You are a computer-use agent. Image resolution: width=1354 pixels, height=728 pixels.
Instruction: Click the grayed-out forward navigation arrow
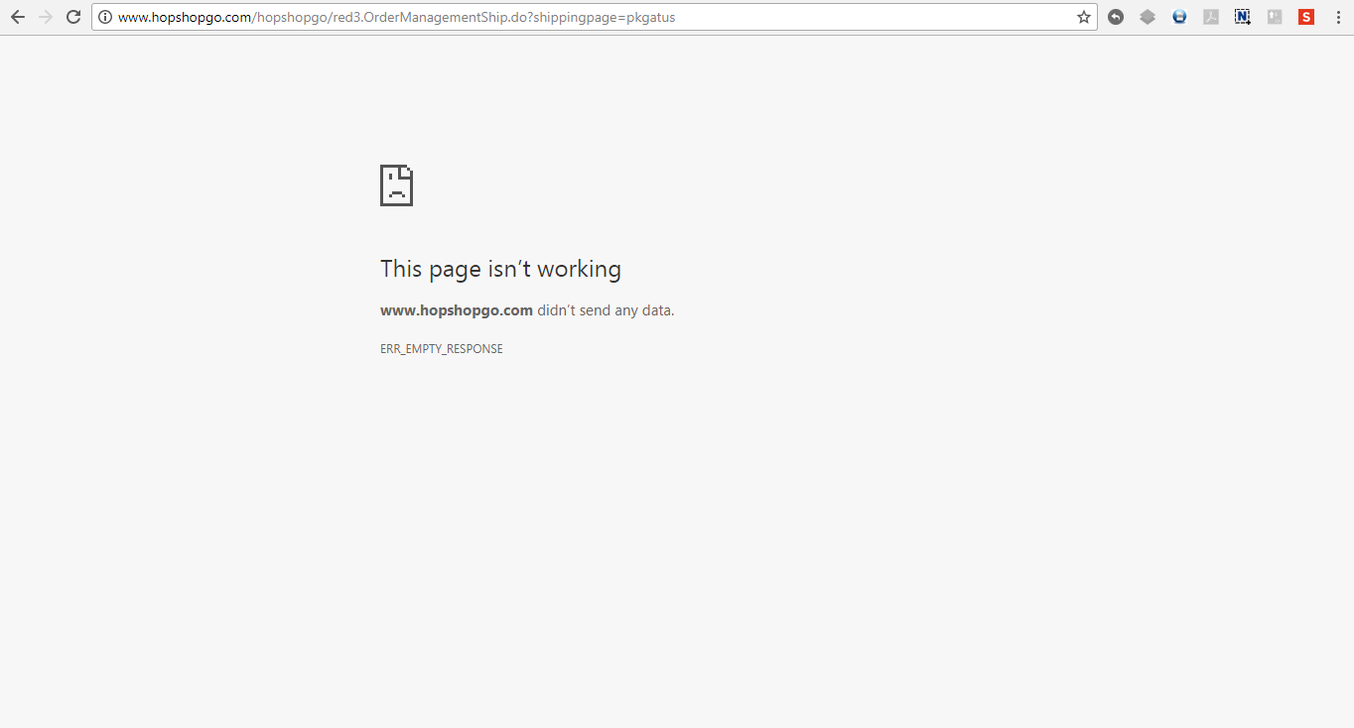tap(46, 17)
